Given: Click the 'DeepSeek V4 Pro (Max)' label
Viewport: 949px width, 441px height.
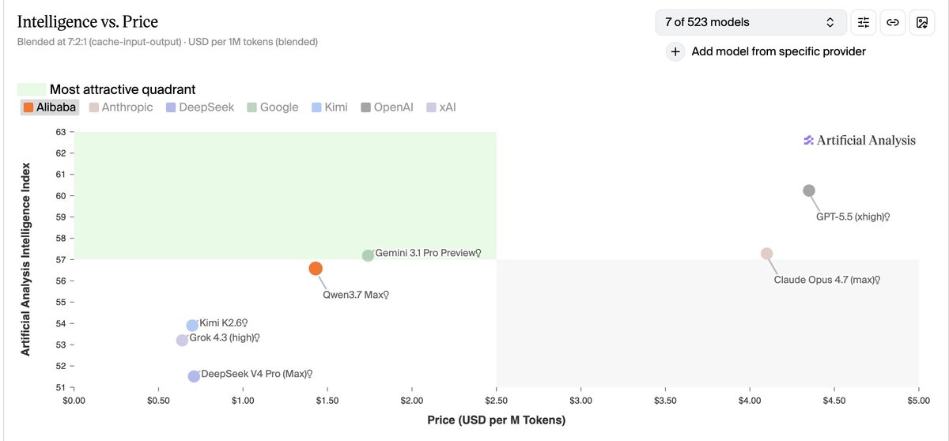Looking at the screenshot, I should [x=257, y=374].
